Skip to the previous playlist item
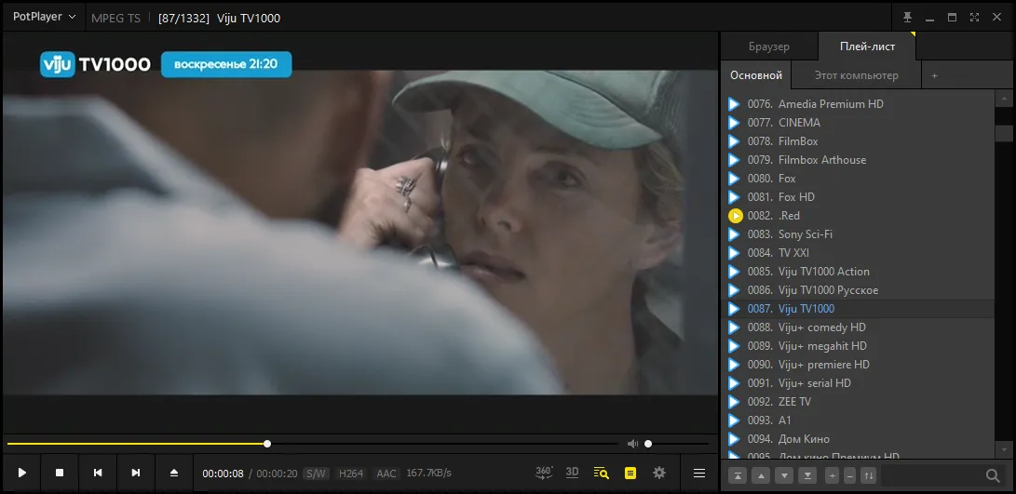Viewport: 1016px width, 494px height. click(x=98, y=474)
